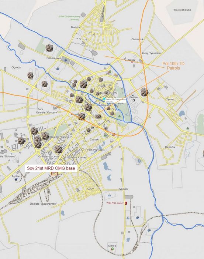Click the rubble icon above Osiedle 25-Lecia
The height and width of the screenshot is (259, 204).
tap(58, 149)
